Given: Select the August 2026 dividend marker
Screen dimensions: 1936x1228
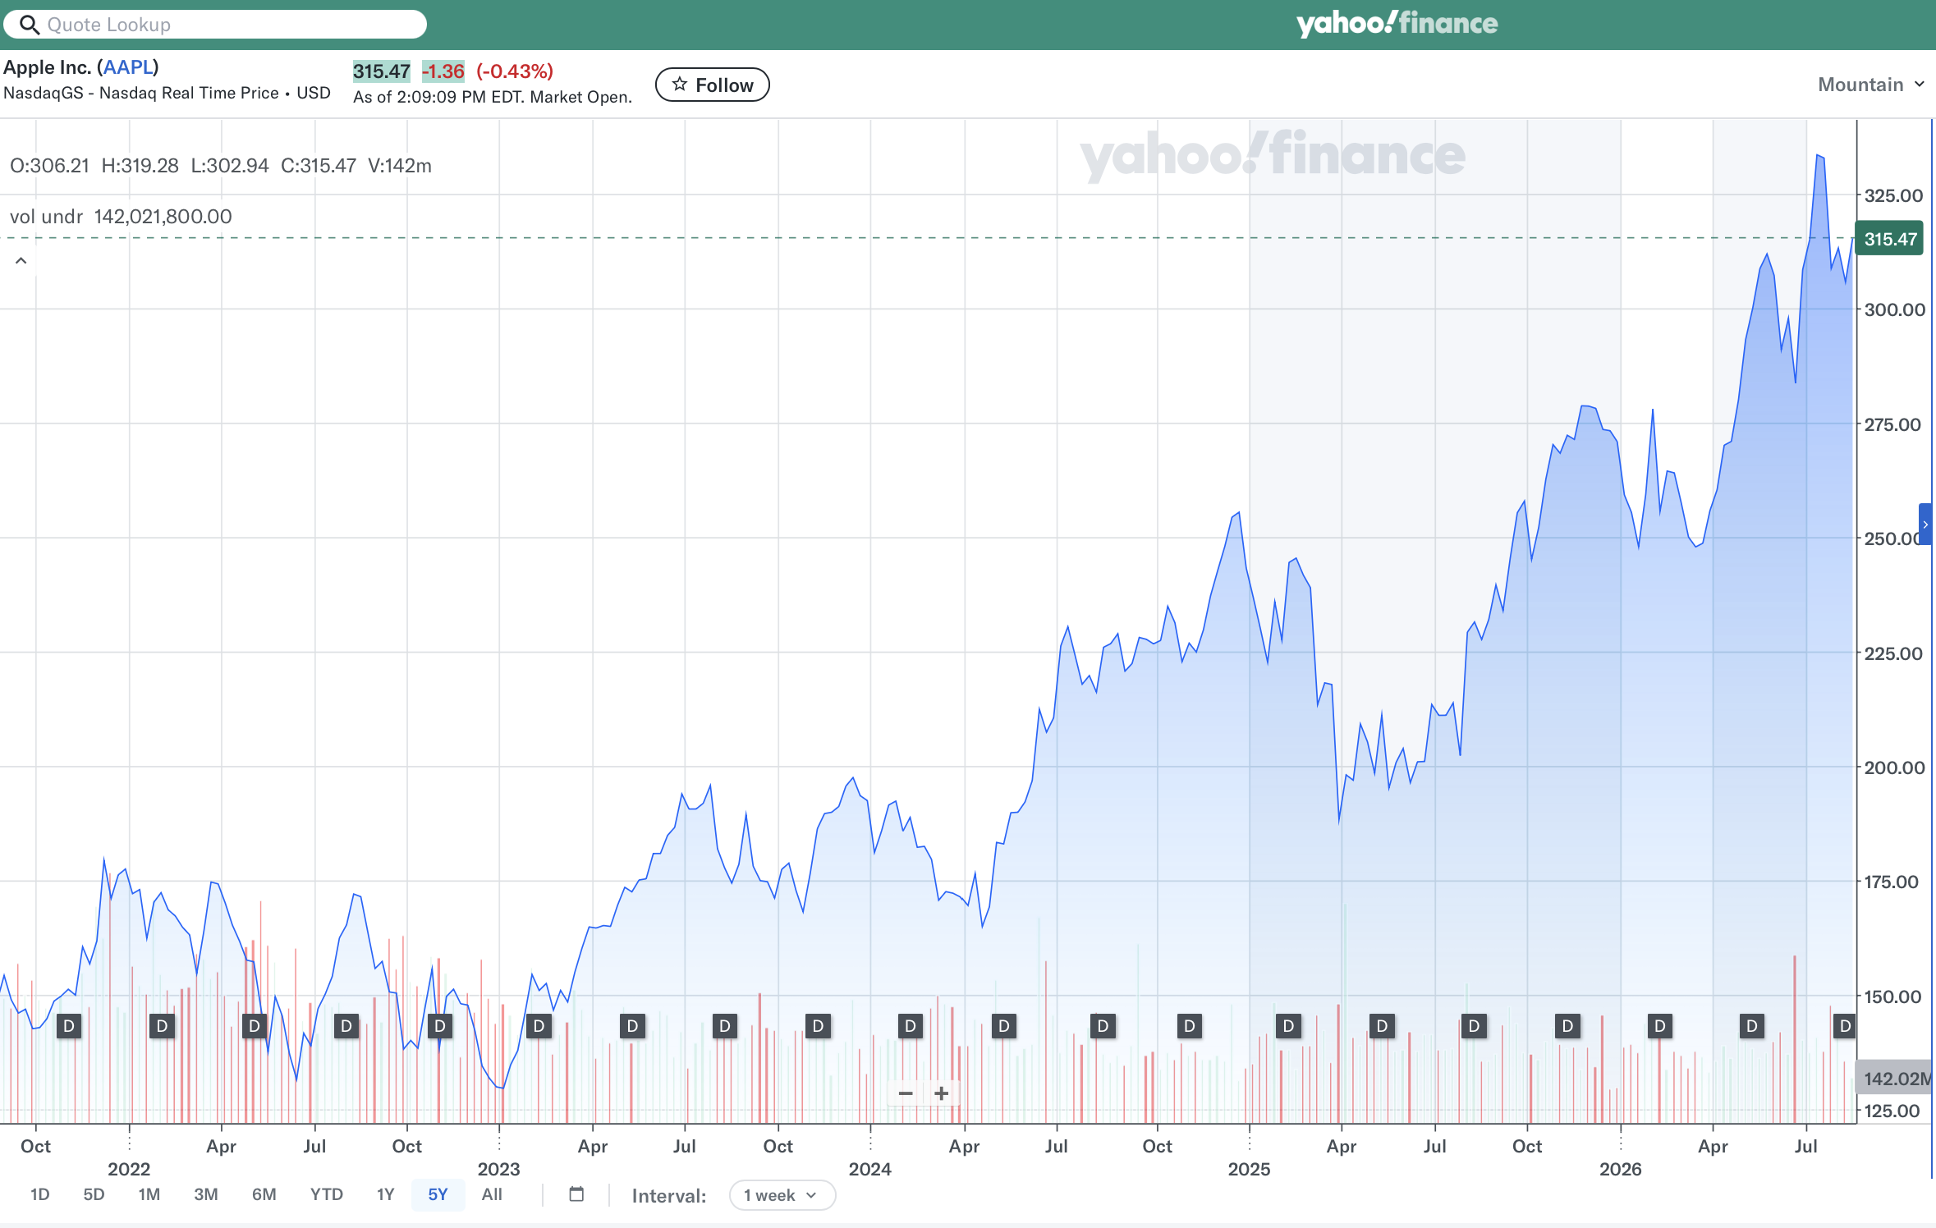Looking at the screenshot, I should coord(1845,1025).
